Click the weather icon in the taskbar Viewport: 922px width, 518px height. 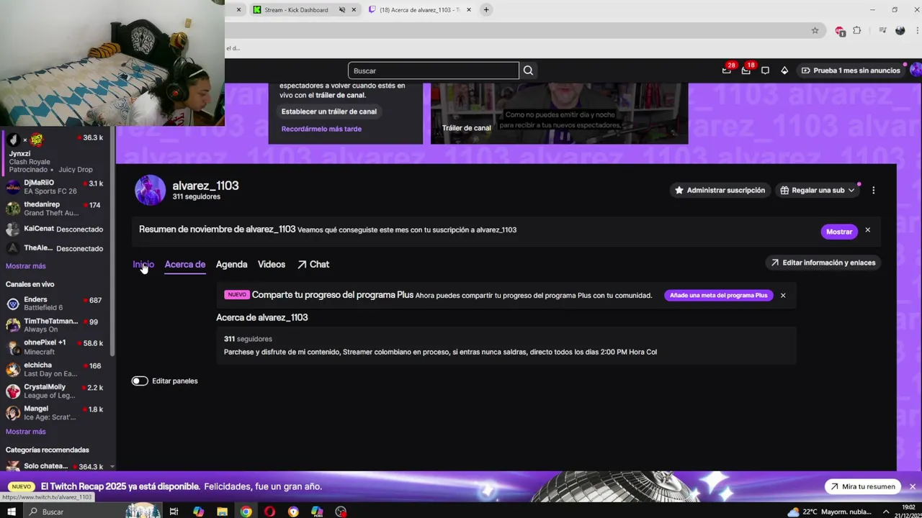pyautogui.click(x=793, y=512)
